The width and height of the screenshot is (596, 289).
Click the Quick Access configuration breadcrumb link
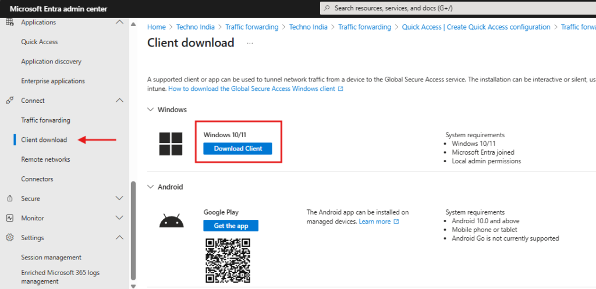pyautogui.click(x=476, y=27)
